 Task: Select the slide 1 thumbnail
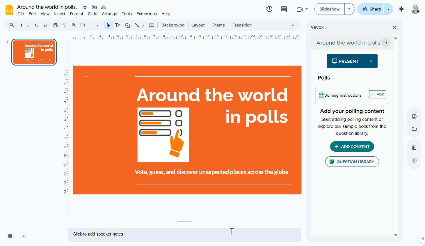tap(34, 52)
